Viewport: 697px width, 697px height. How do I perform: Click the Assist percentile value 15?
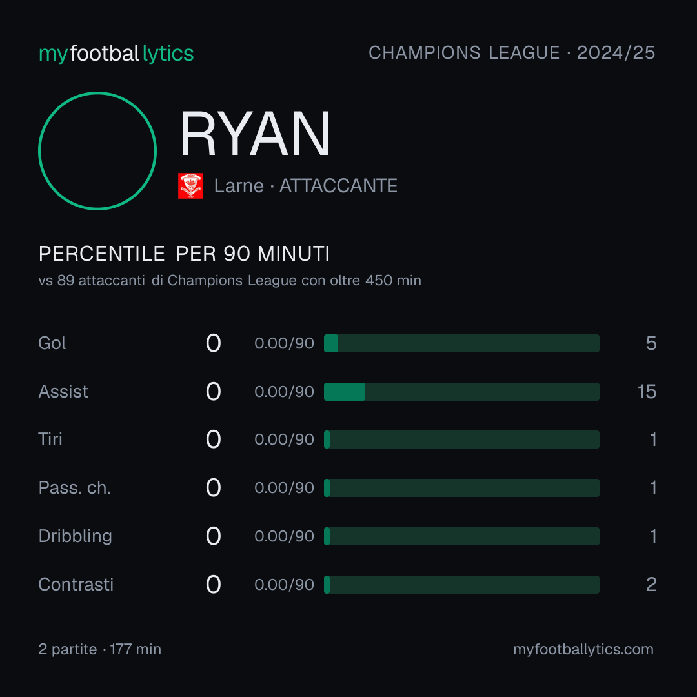(x=647, y=392)
